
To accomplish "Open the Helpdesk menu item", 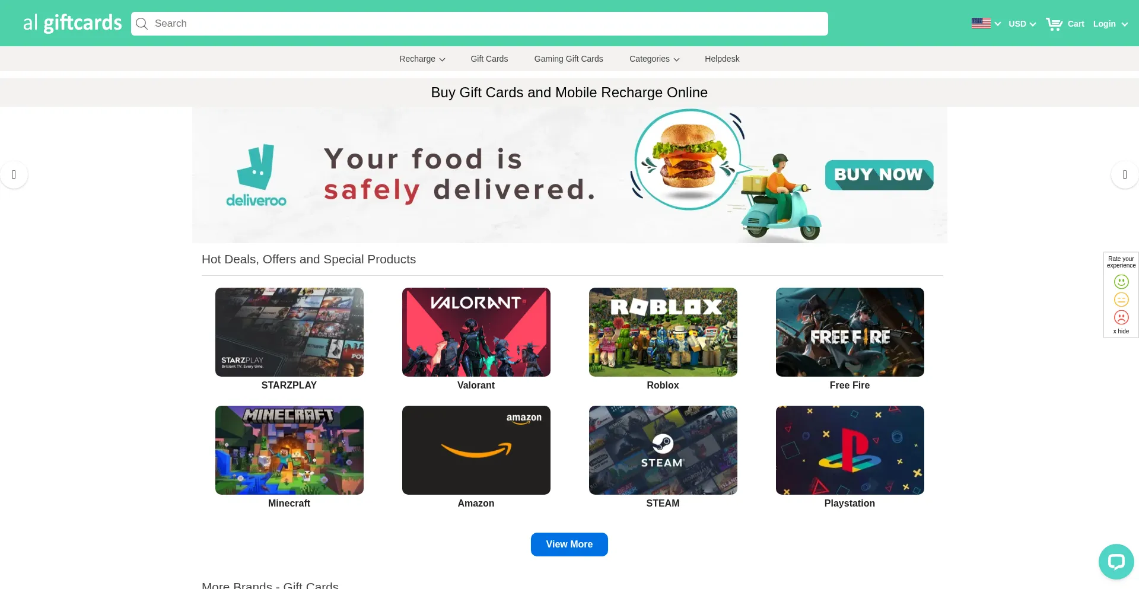I will [x=722, y=59].
